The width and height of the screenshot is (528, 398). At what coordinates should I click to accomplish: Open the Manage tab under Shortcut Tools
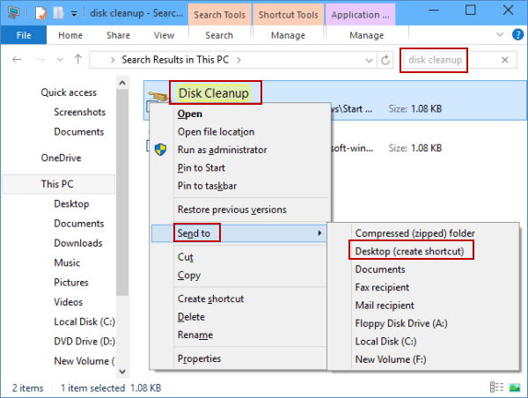(x=288, y=35)
